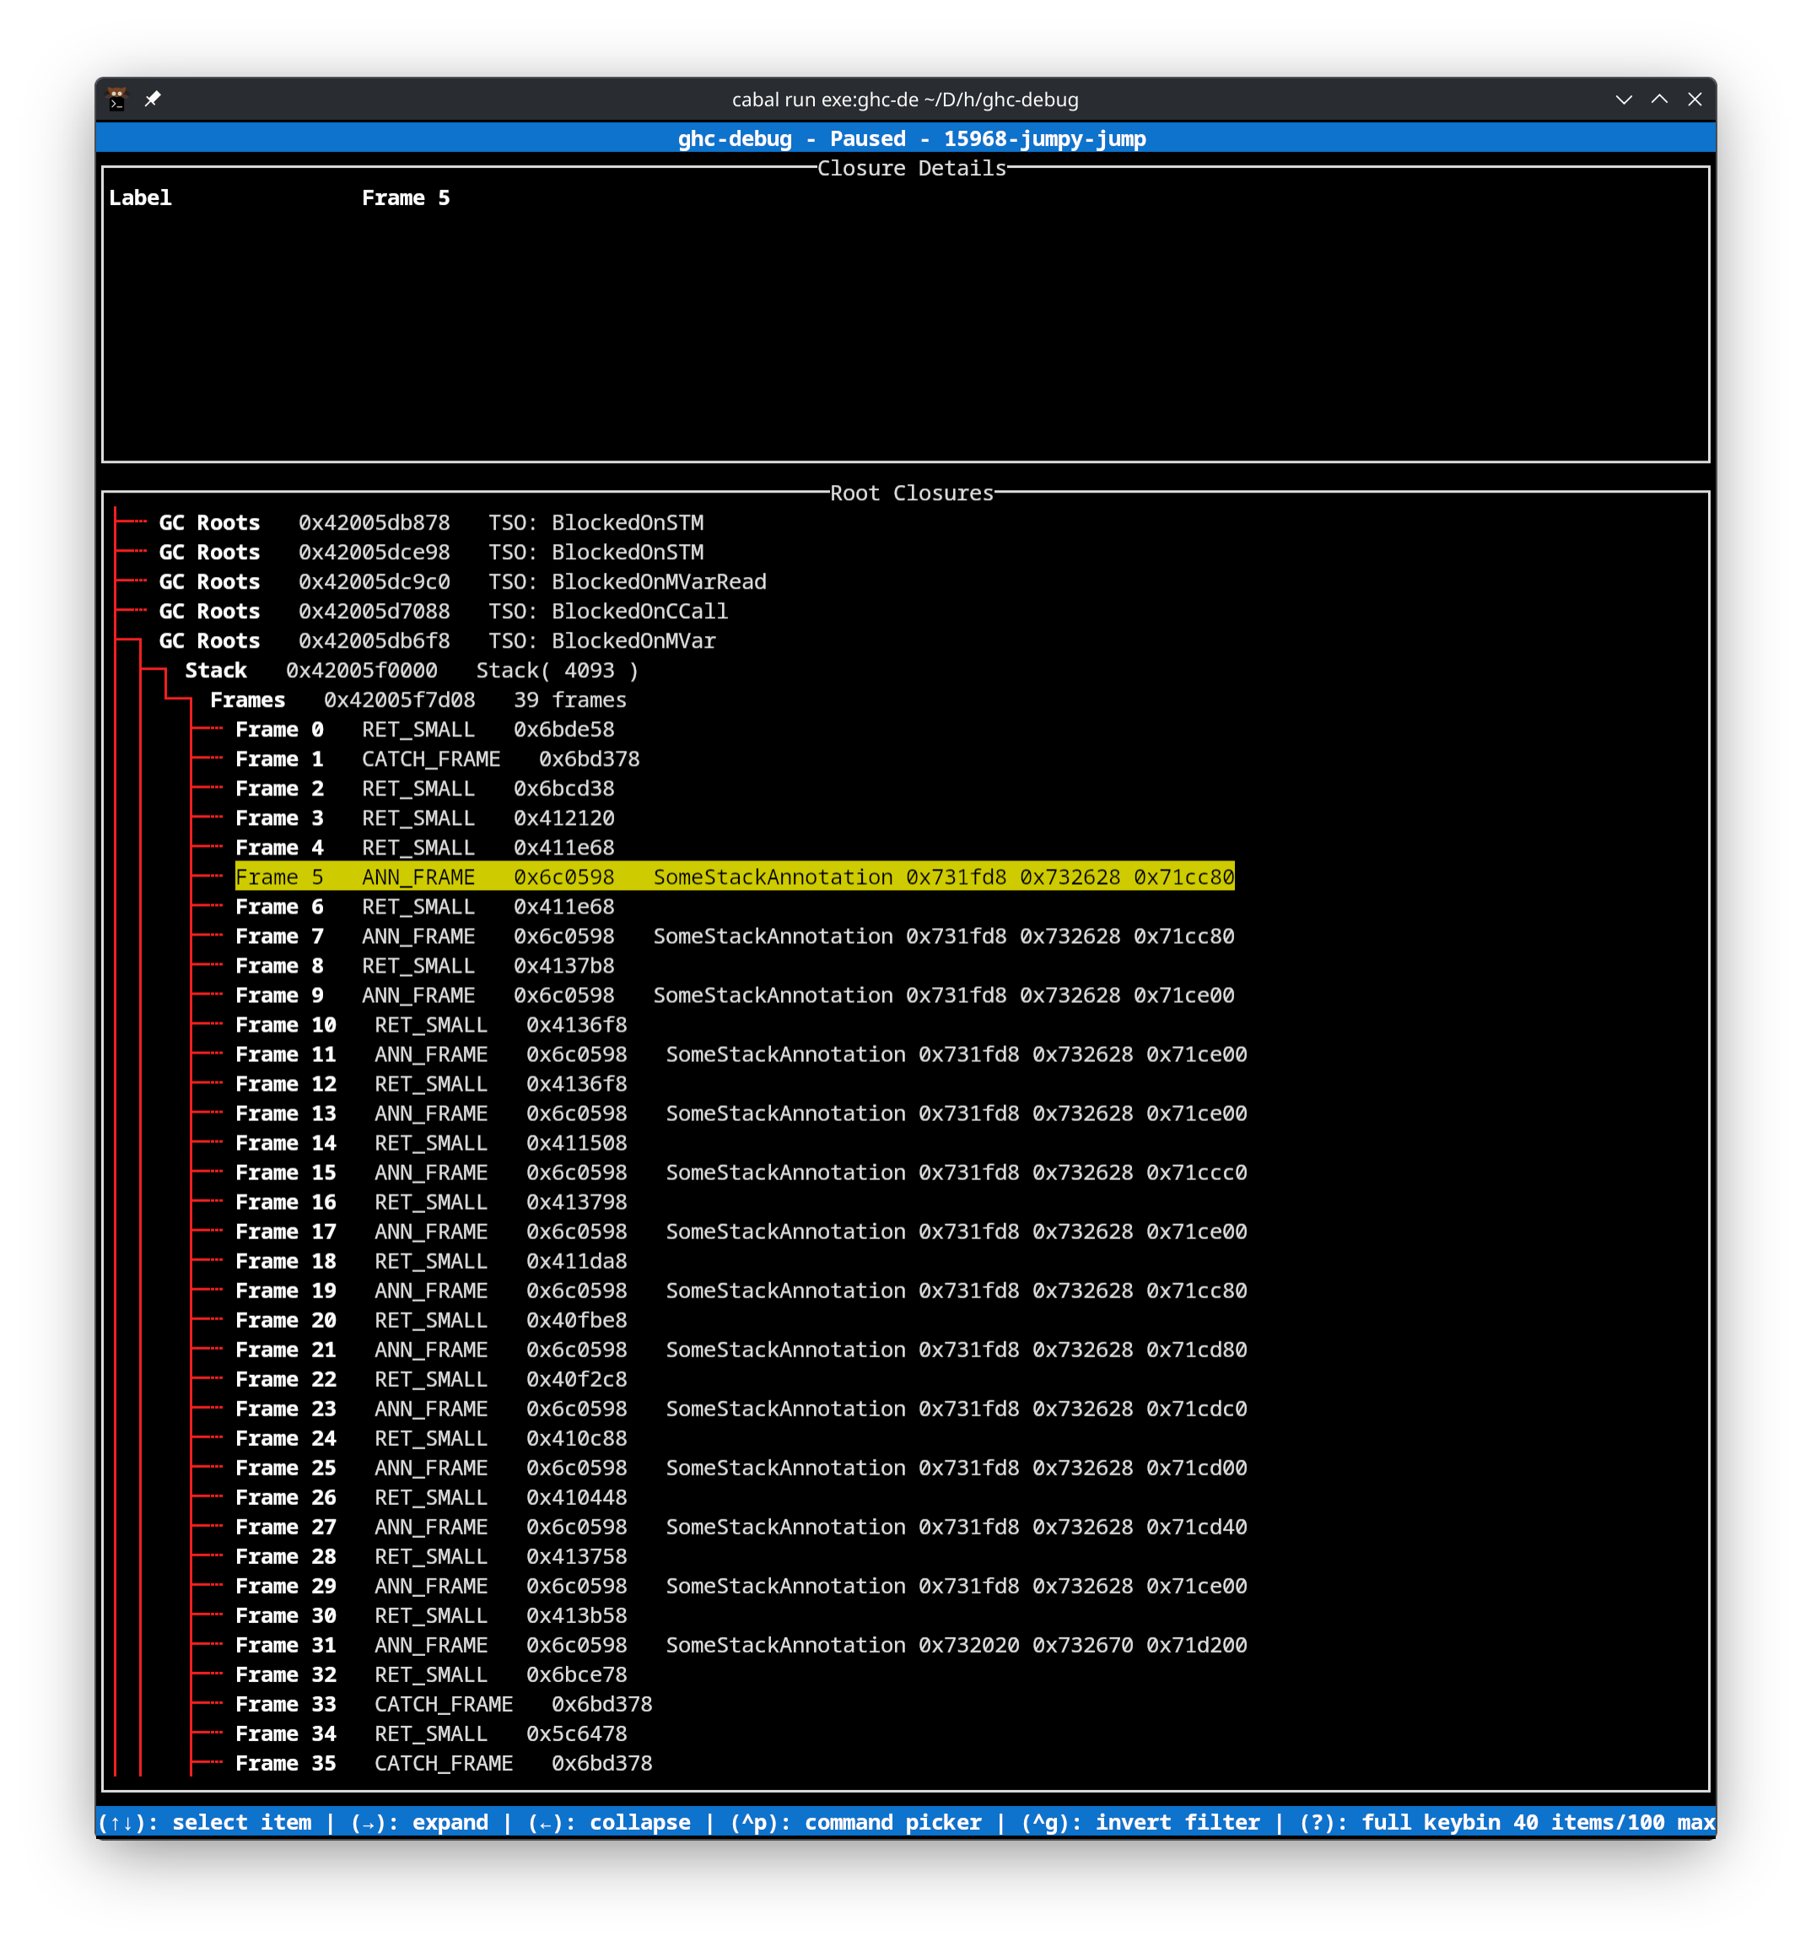Click the command picker hint in footer

coord(855,1822)
